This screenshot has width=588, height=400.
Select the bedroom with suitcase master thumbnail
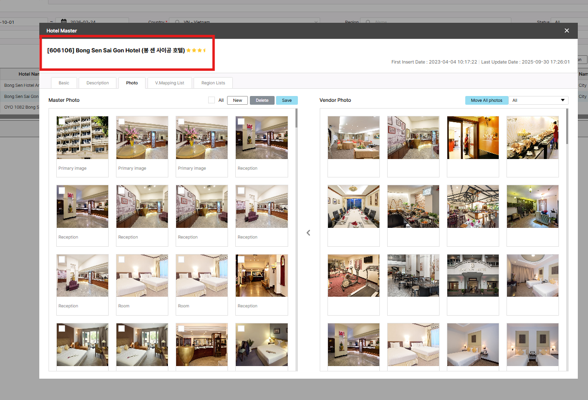point(261,344)
